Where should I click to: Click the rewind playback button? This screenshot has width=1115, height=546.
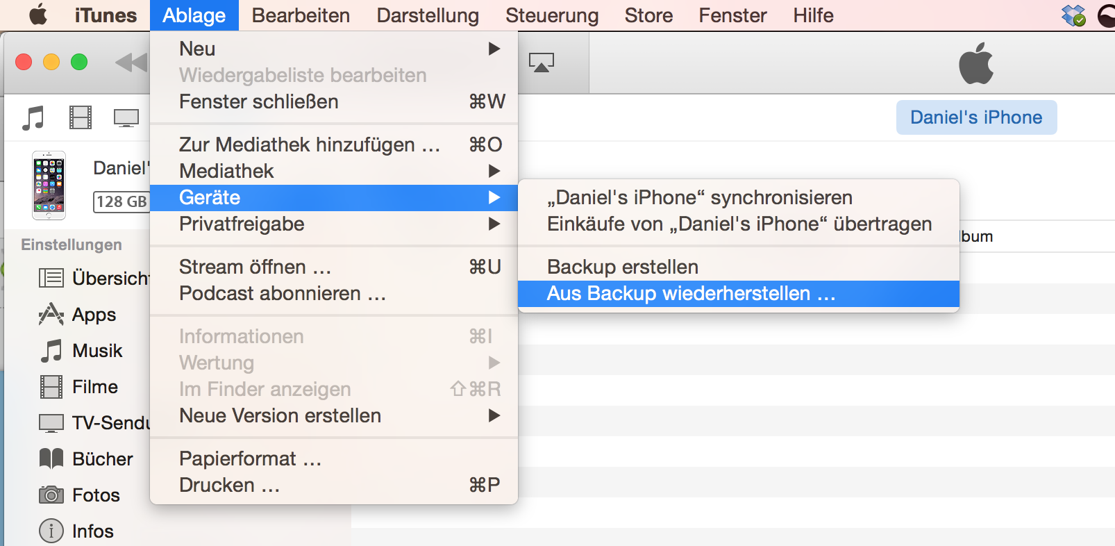[131, 63]
